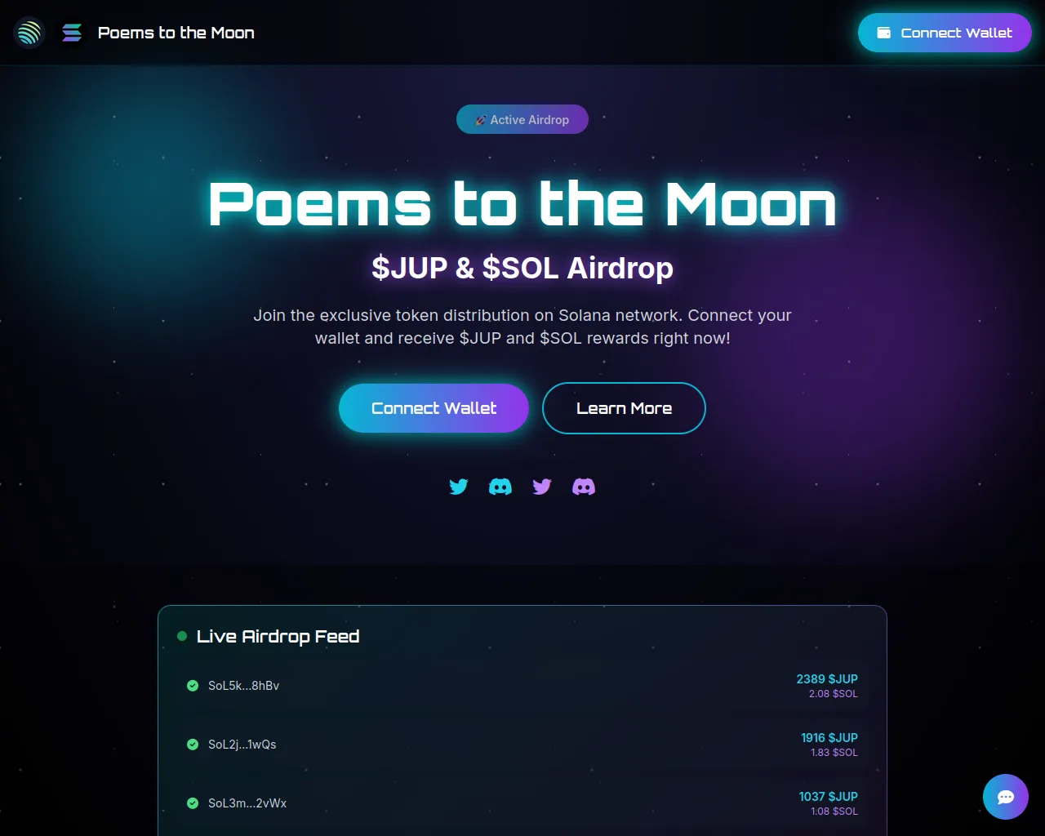Click the Active Airdrop badge

[522, 119]
